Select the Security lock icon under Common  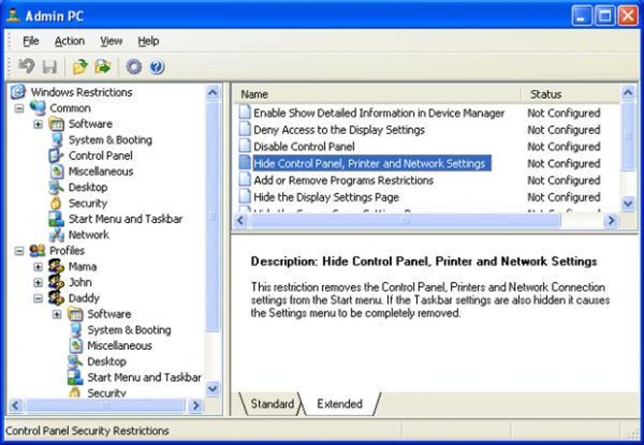pos(56,203)
